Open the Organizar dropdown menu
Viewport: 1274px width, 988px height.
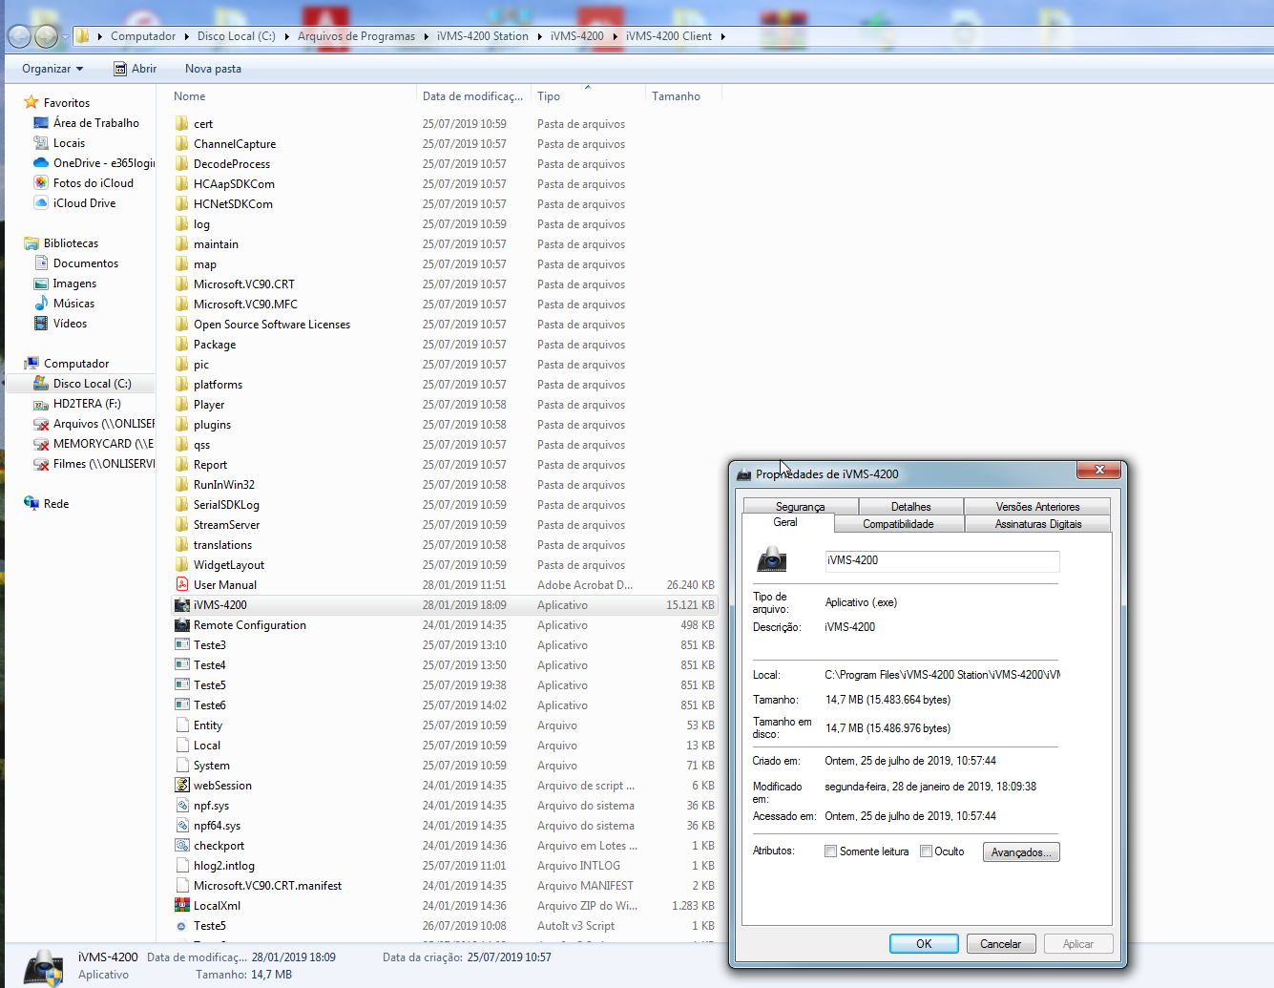coord(52,69)
